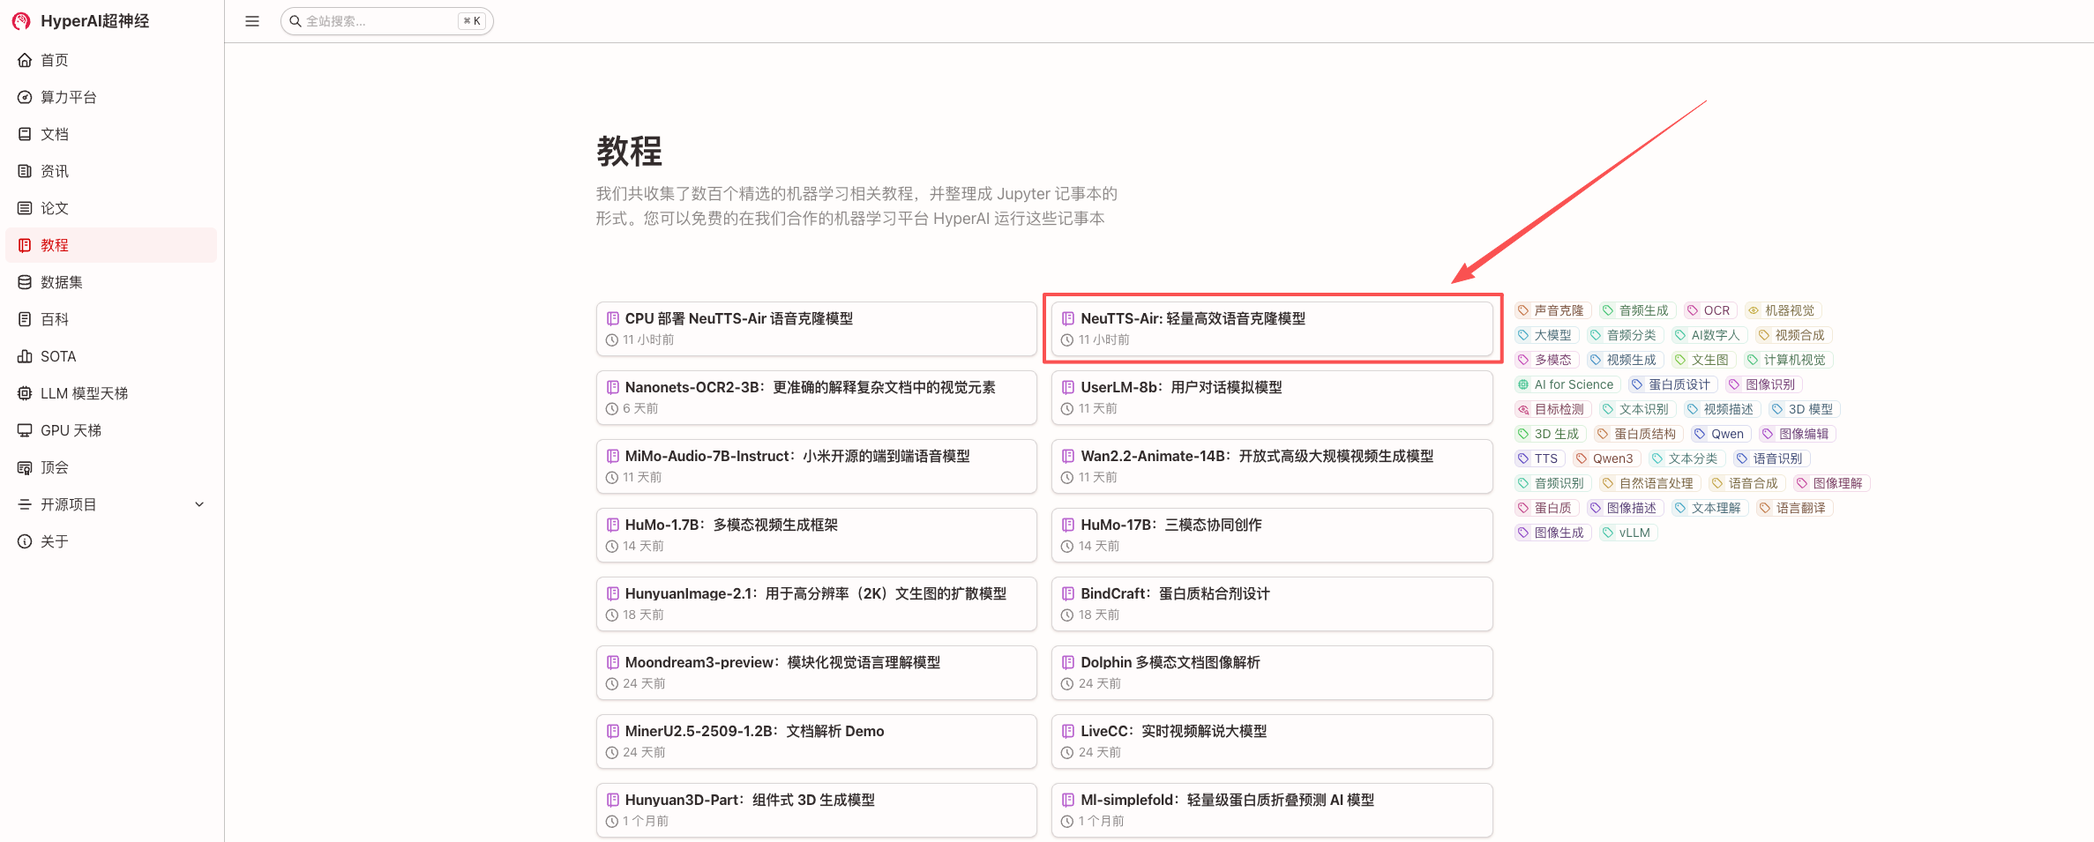Select the 音频生成 tag

pos(1637,310)
